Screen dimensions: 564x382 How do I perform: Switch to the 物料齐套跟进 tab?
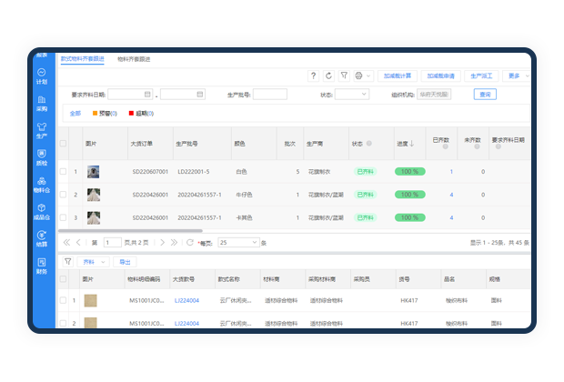point(135,58)
